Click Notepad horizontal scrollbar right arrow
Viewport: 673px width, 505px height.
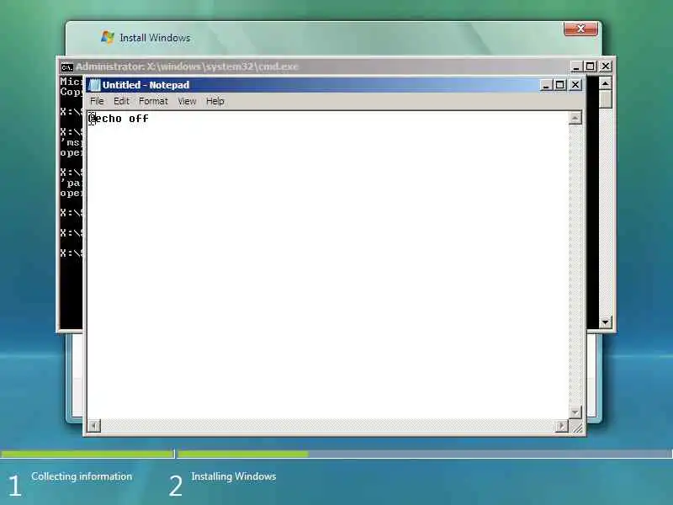click(561, 426)
